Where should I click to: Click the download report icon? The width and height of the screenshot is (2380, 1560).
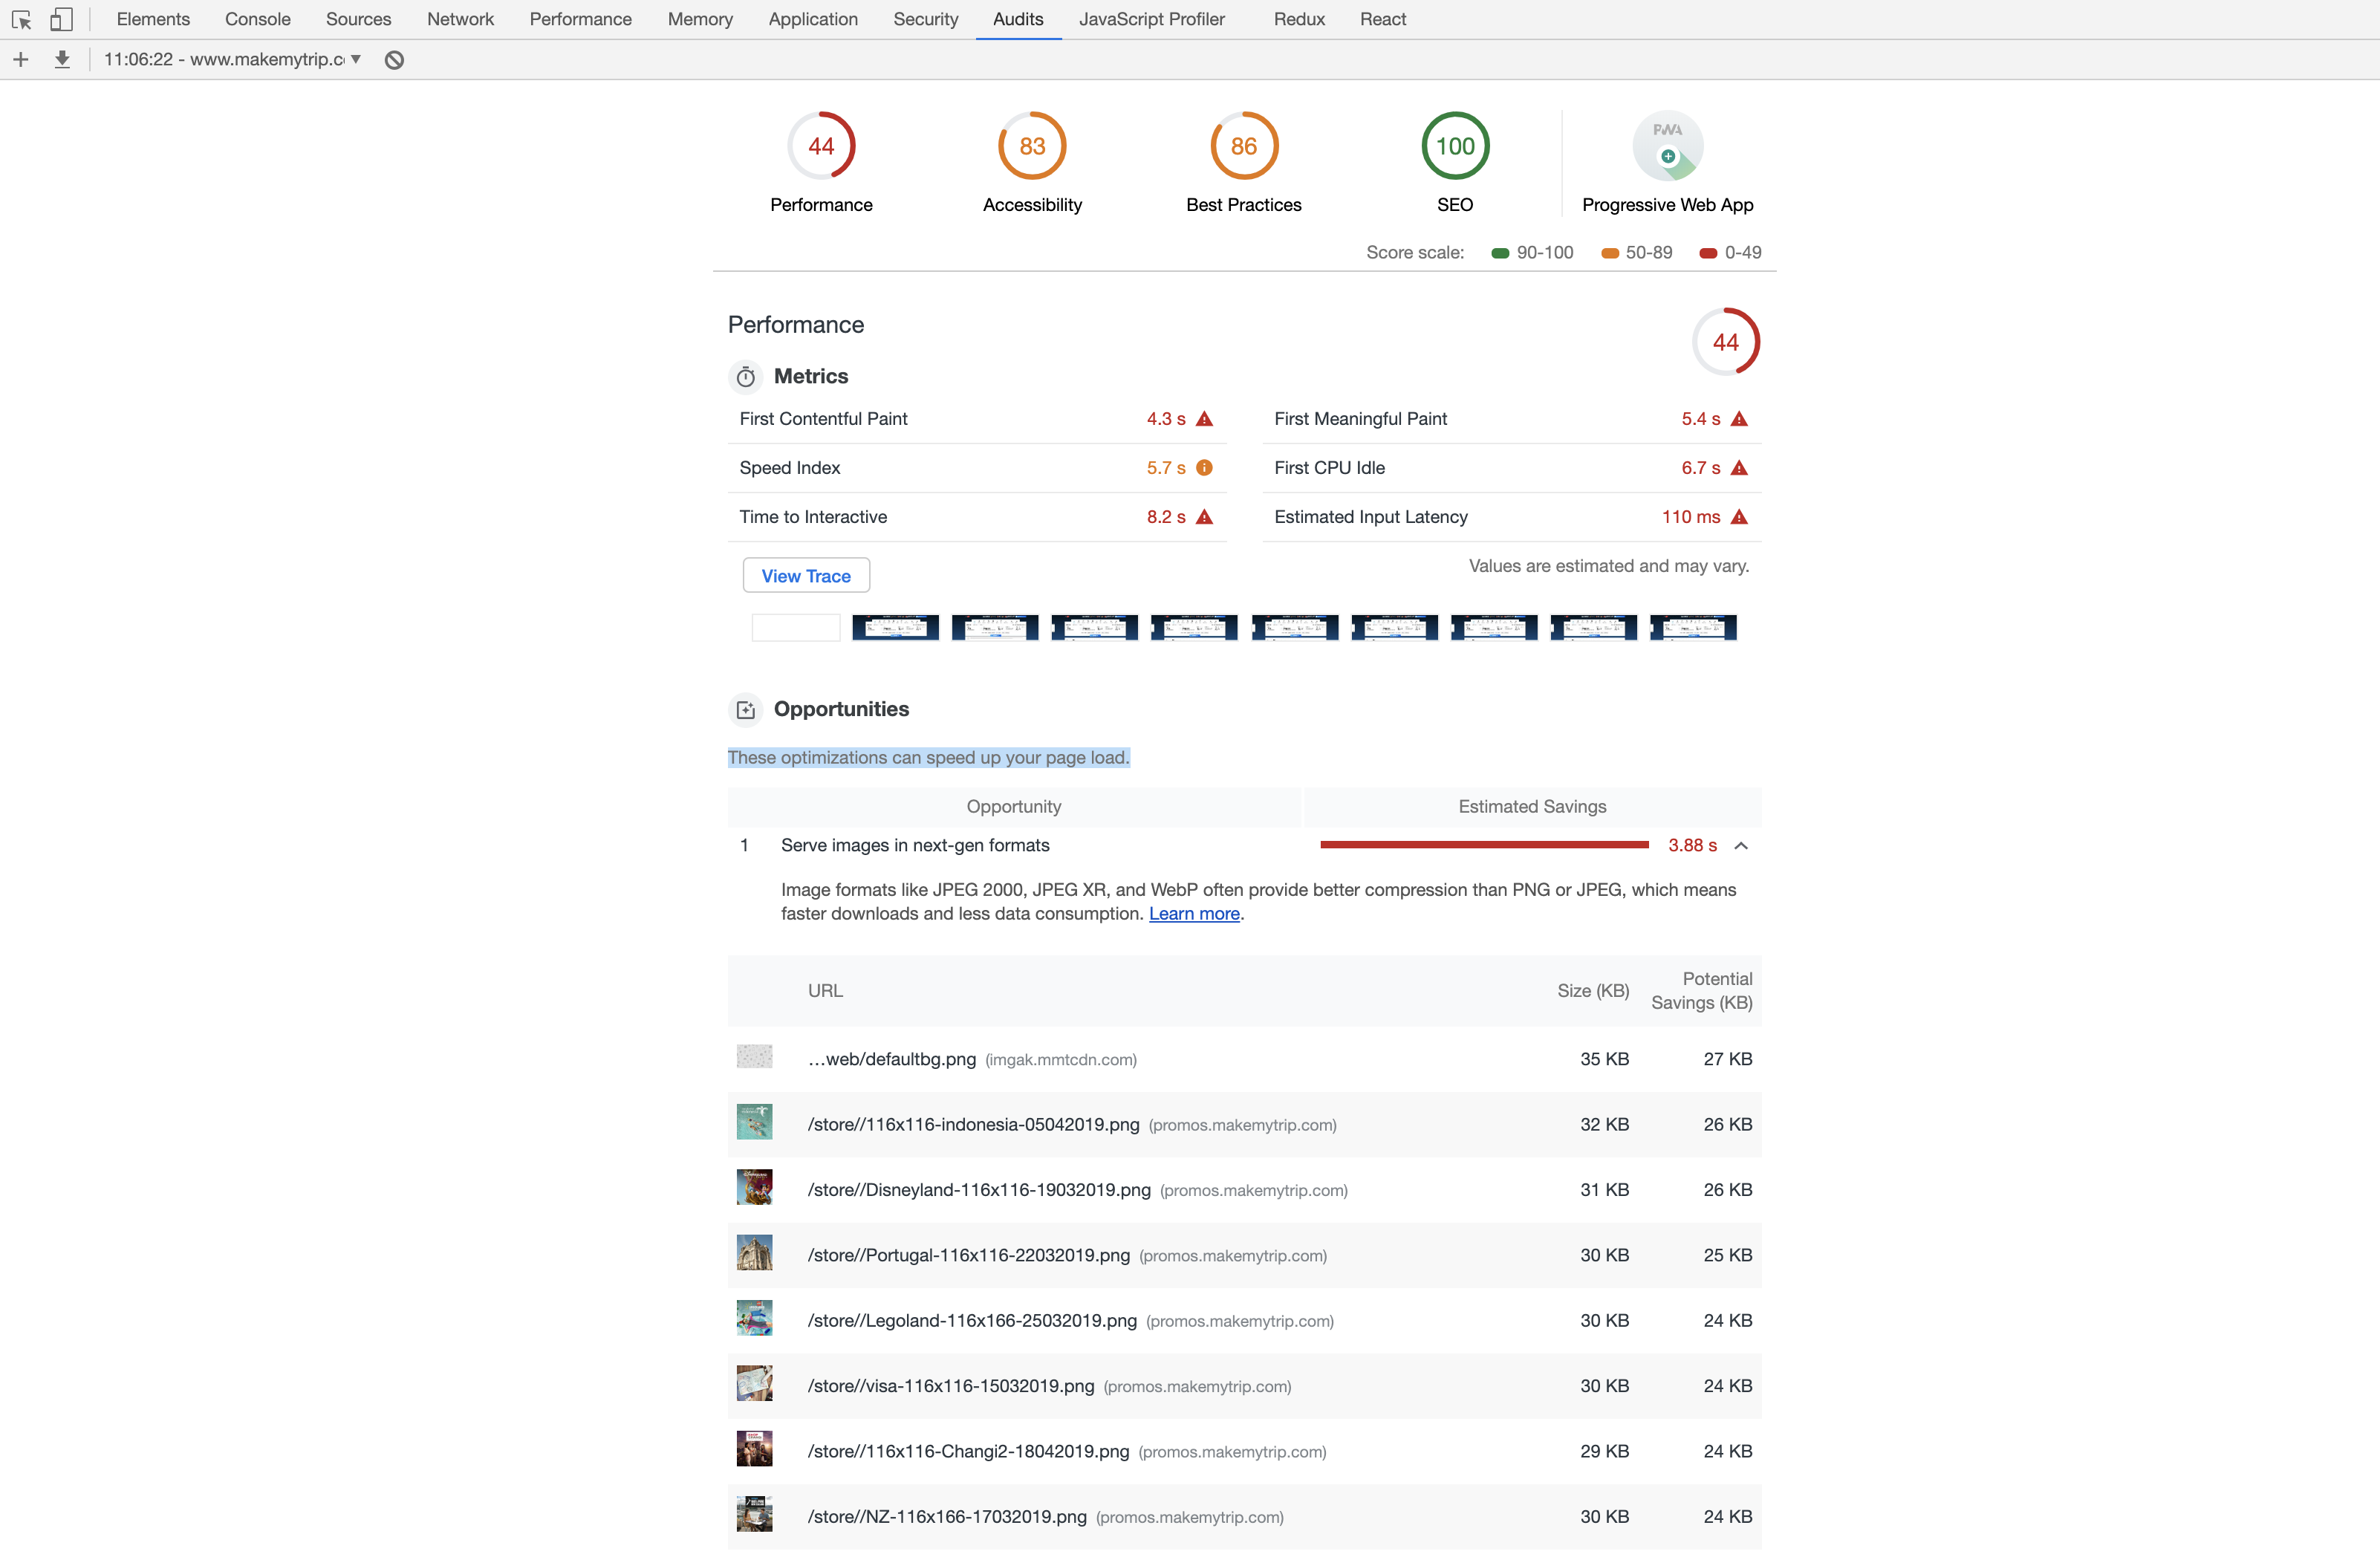point(62,59)
